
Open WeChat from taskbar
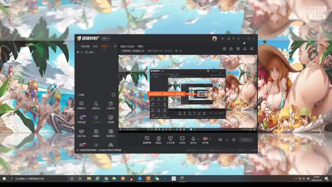click(157, 179)
